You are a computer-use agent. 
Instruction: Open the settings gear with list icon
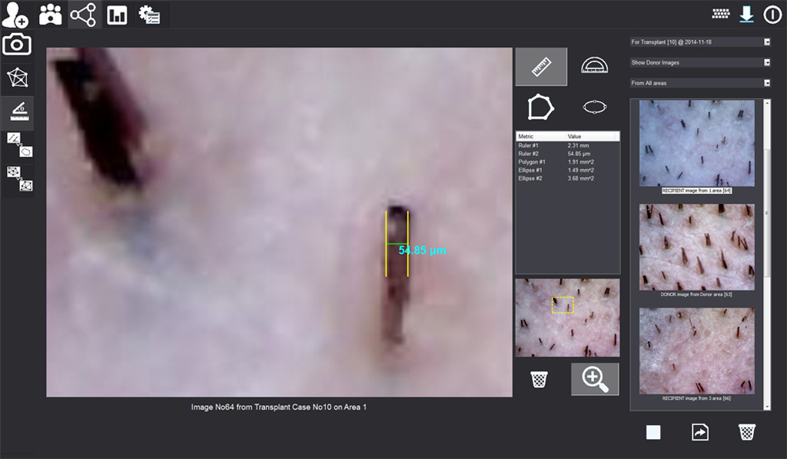pyautogui.click(x=149, y=15)
